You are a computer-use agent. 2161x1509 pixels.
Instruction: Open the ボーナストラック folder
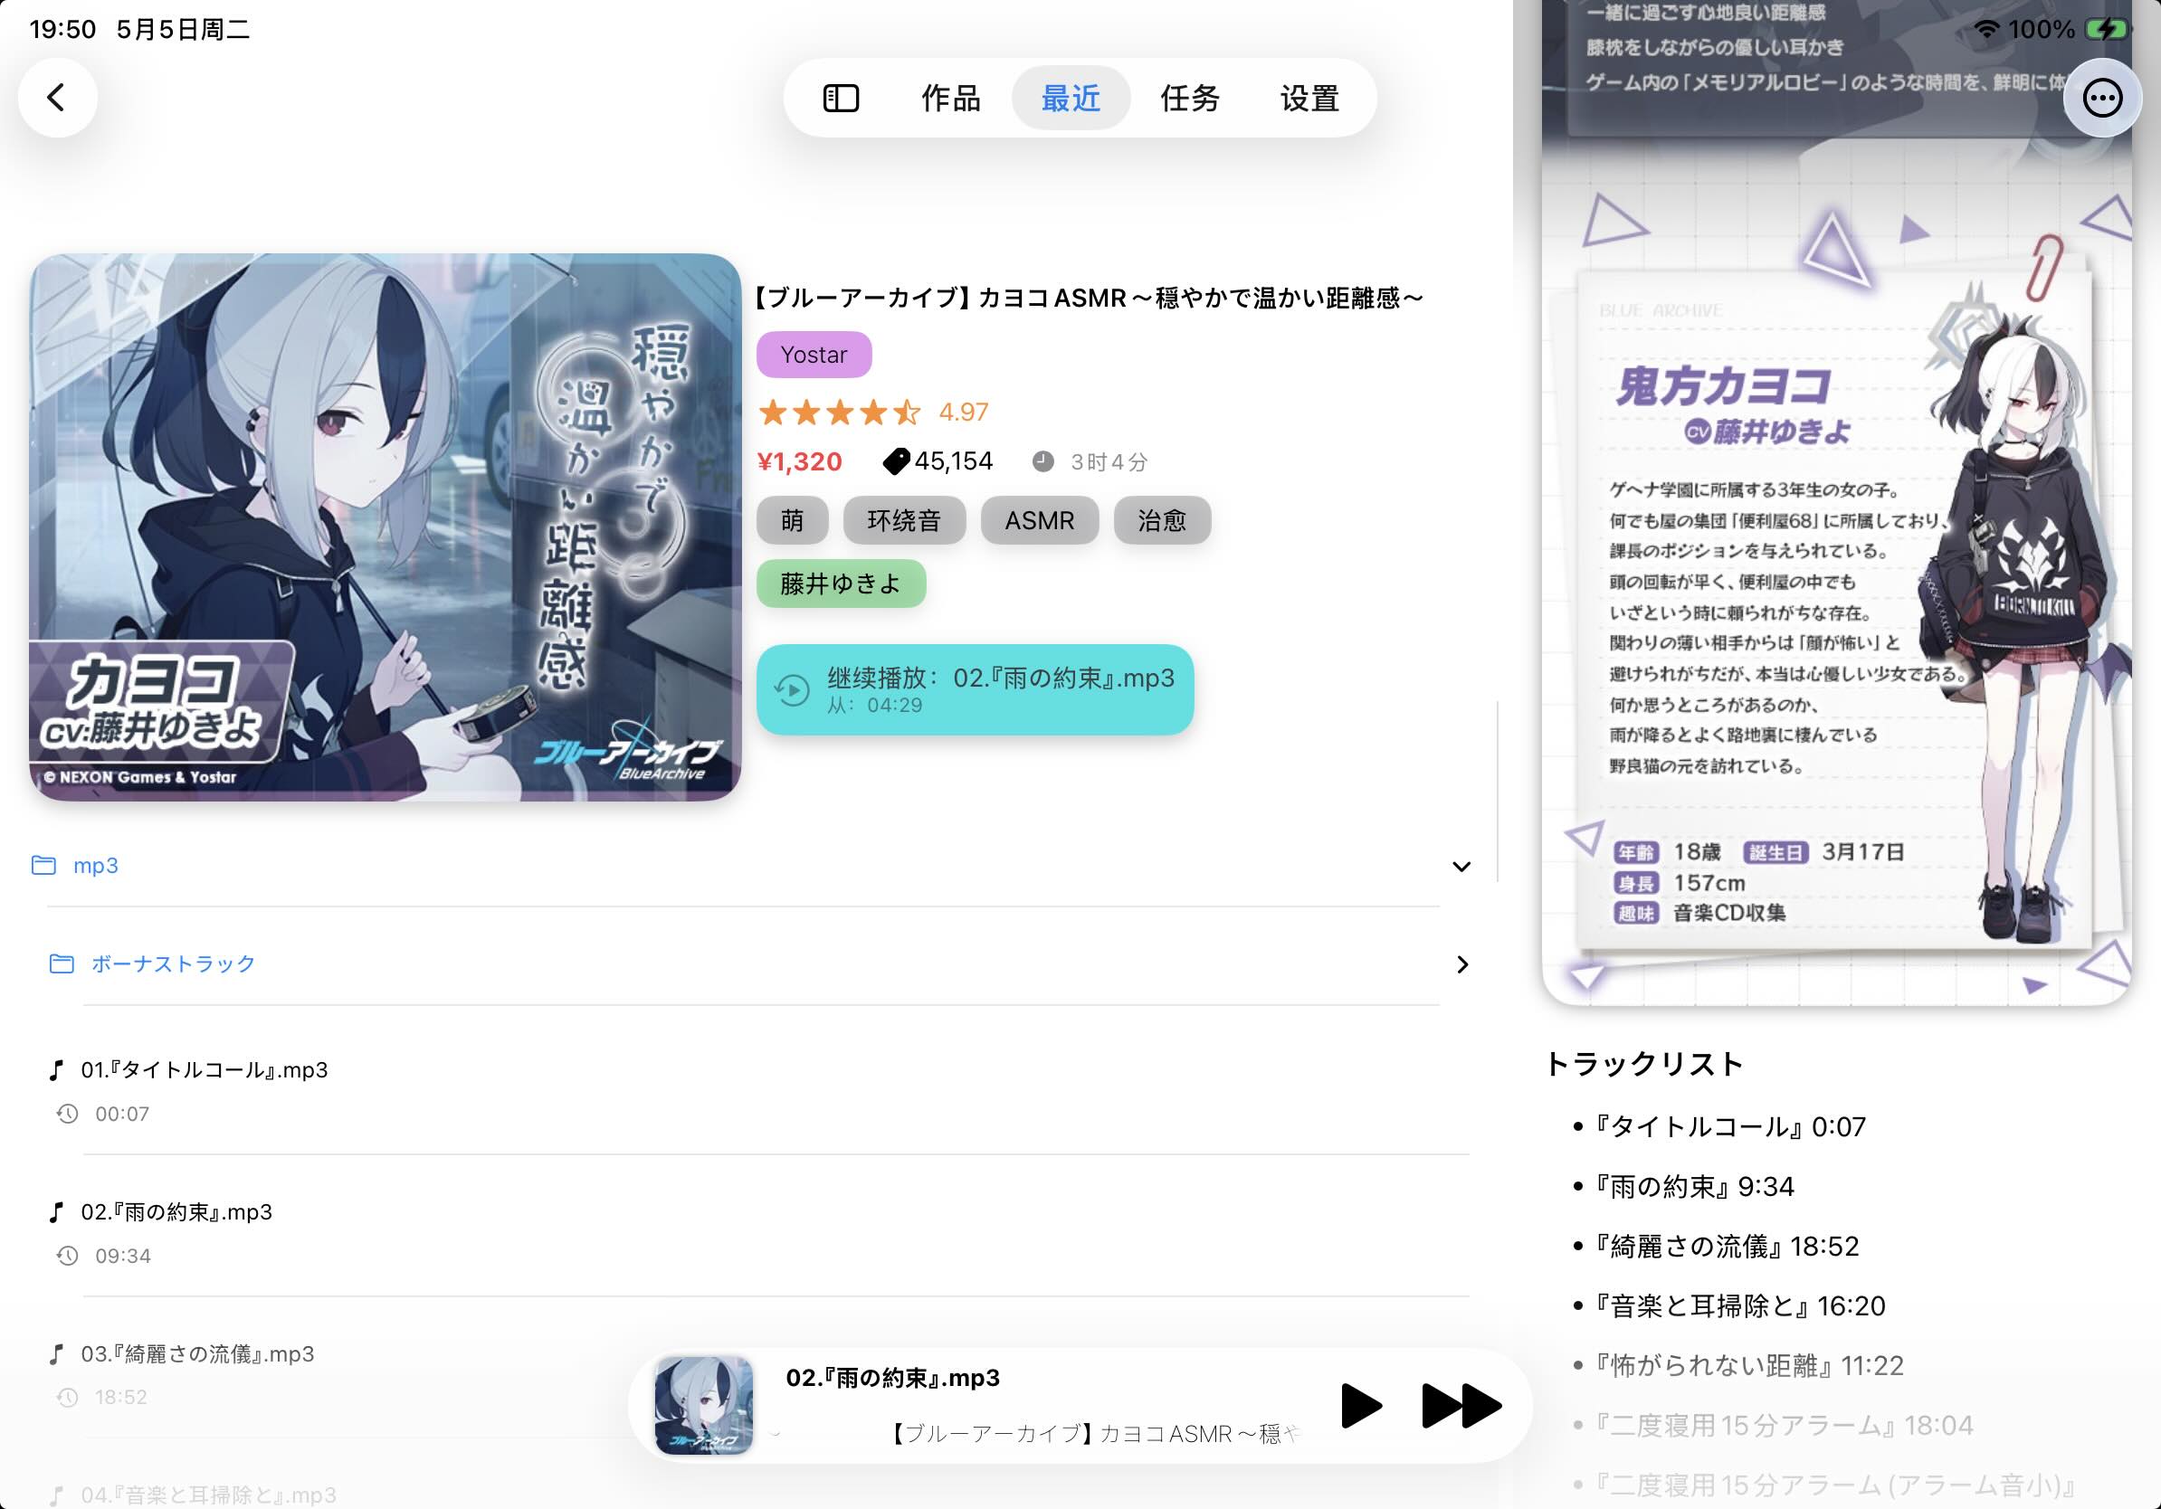(x=758, y=964)
